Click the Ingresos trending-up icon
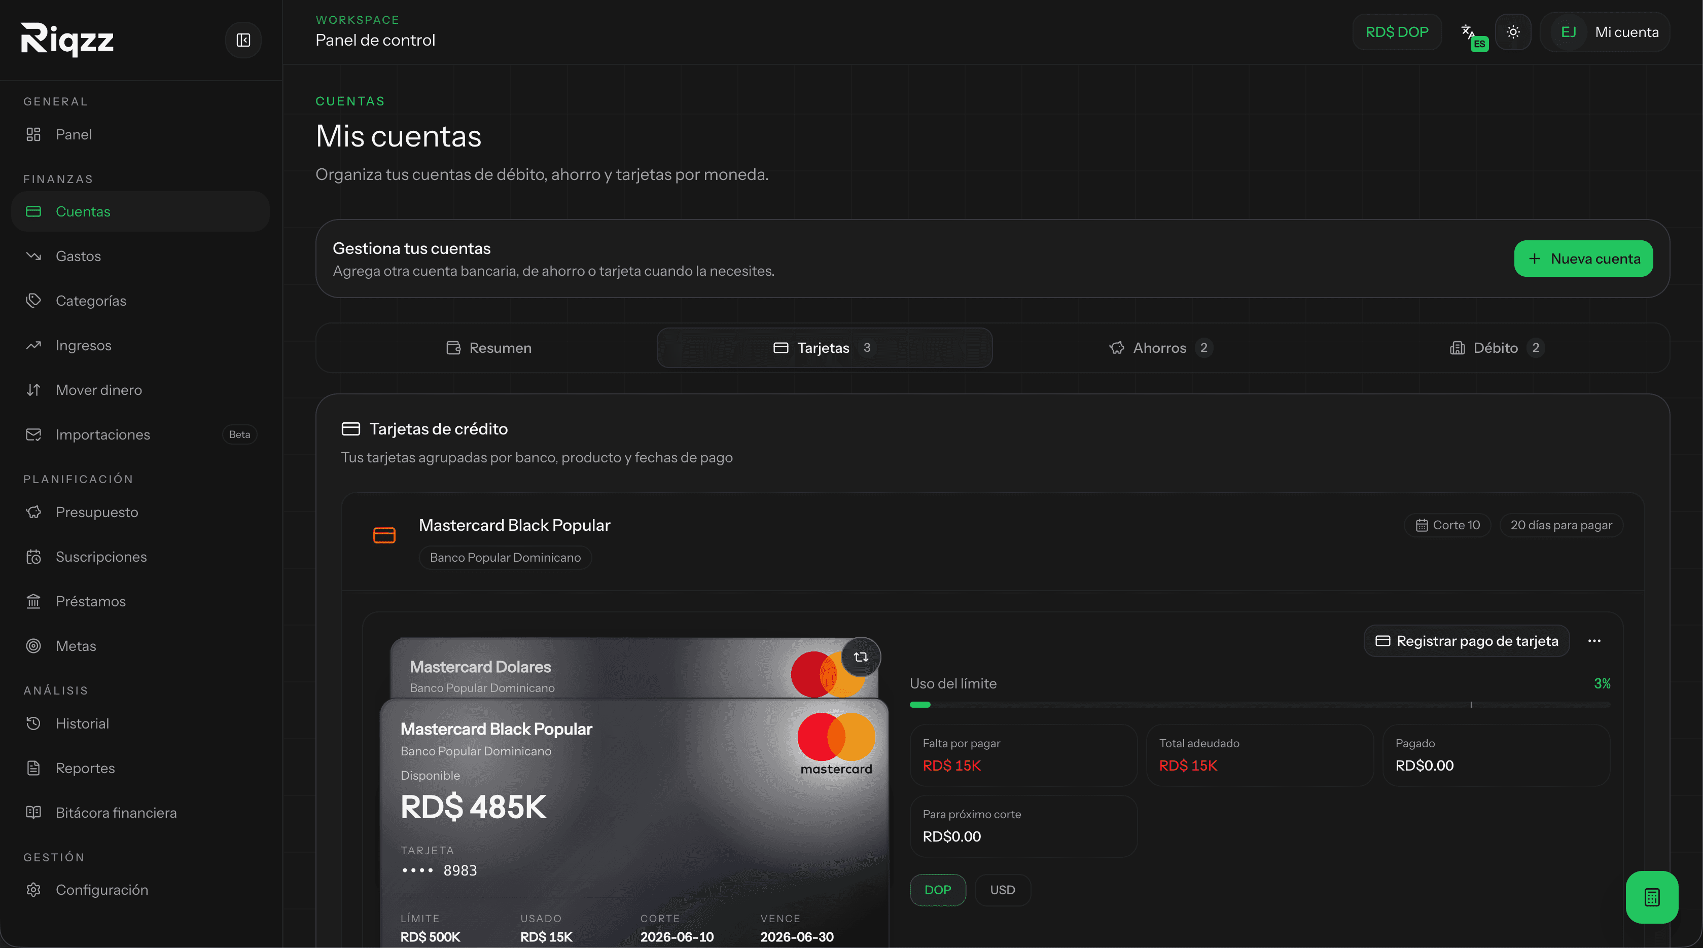1703x948 pixels. click(x=33, y=345)
